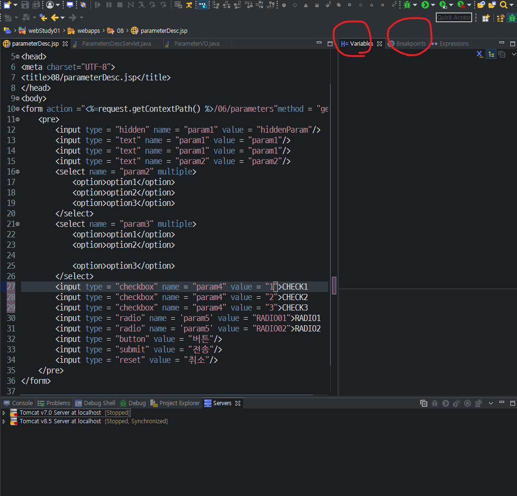Click the Terminate stop icon
The width and height of the screenshot is (517, 496).
coord(120,5)
